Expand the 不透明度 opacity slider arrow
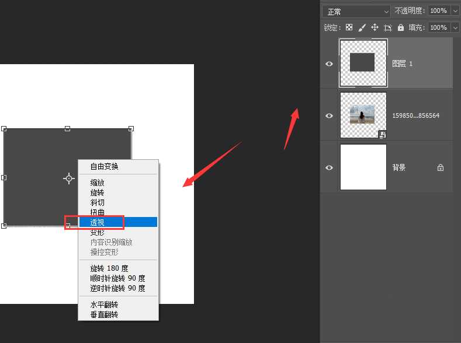The image size is (461, 343). [x=455, y=11]
